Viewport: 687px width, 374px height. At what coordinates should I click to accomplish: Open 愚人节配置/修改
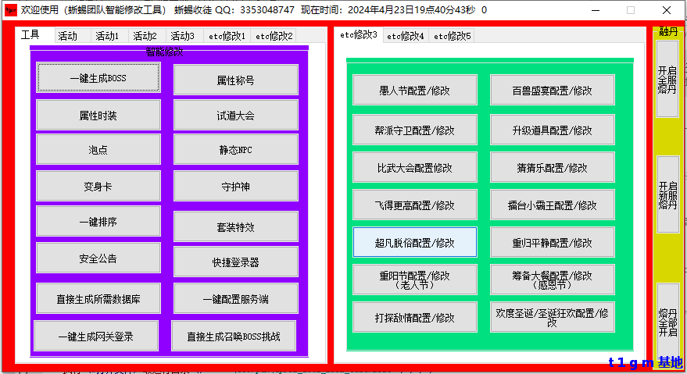[414, 90]
